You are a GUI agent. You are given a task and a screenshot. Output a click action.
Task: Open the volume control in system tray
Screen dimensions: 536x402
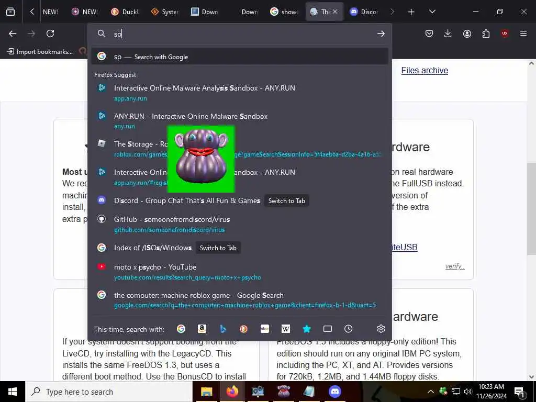[468, 392]
